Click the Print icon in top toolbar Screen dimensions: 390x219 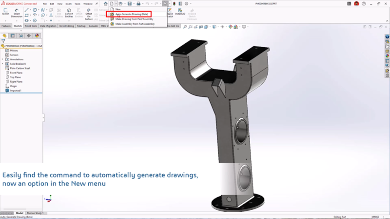coord(139,4)
